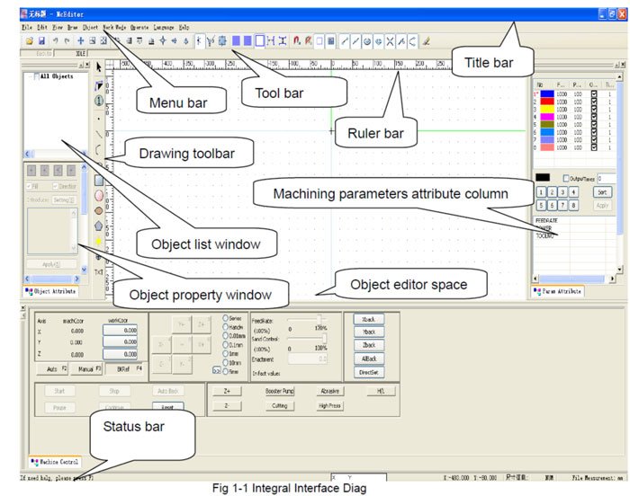Select the blue rectangle drawing tool

(99, 181)
